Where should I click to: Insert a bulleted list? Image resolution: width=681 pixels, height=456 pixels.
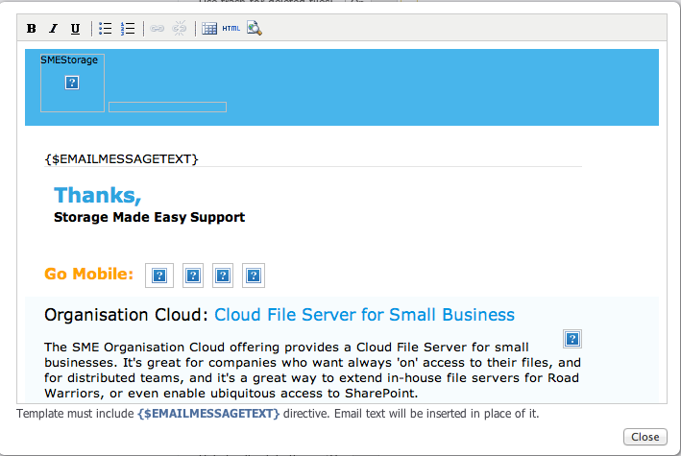click(x=106, y=29)
